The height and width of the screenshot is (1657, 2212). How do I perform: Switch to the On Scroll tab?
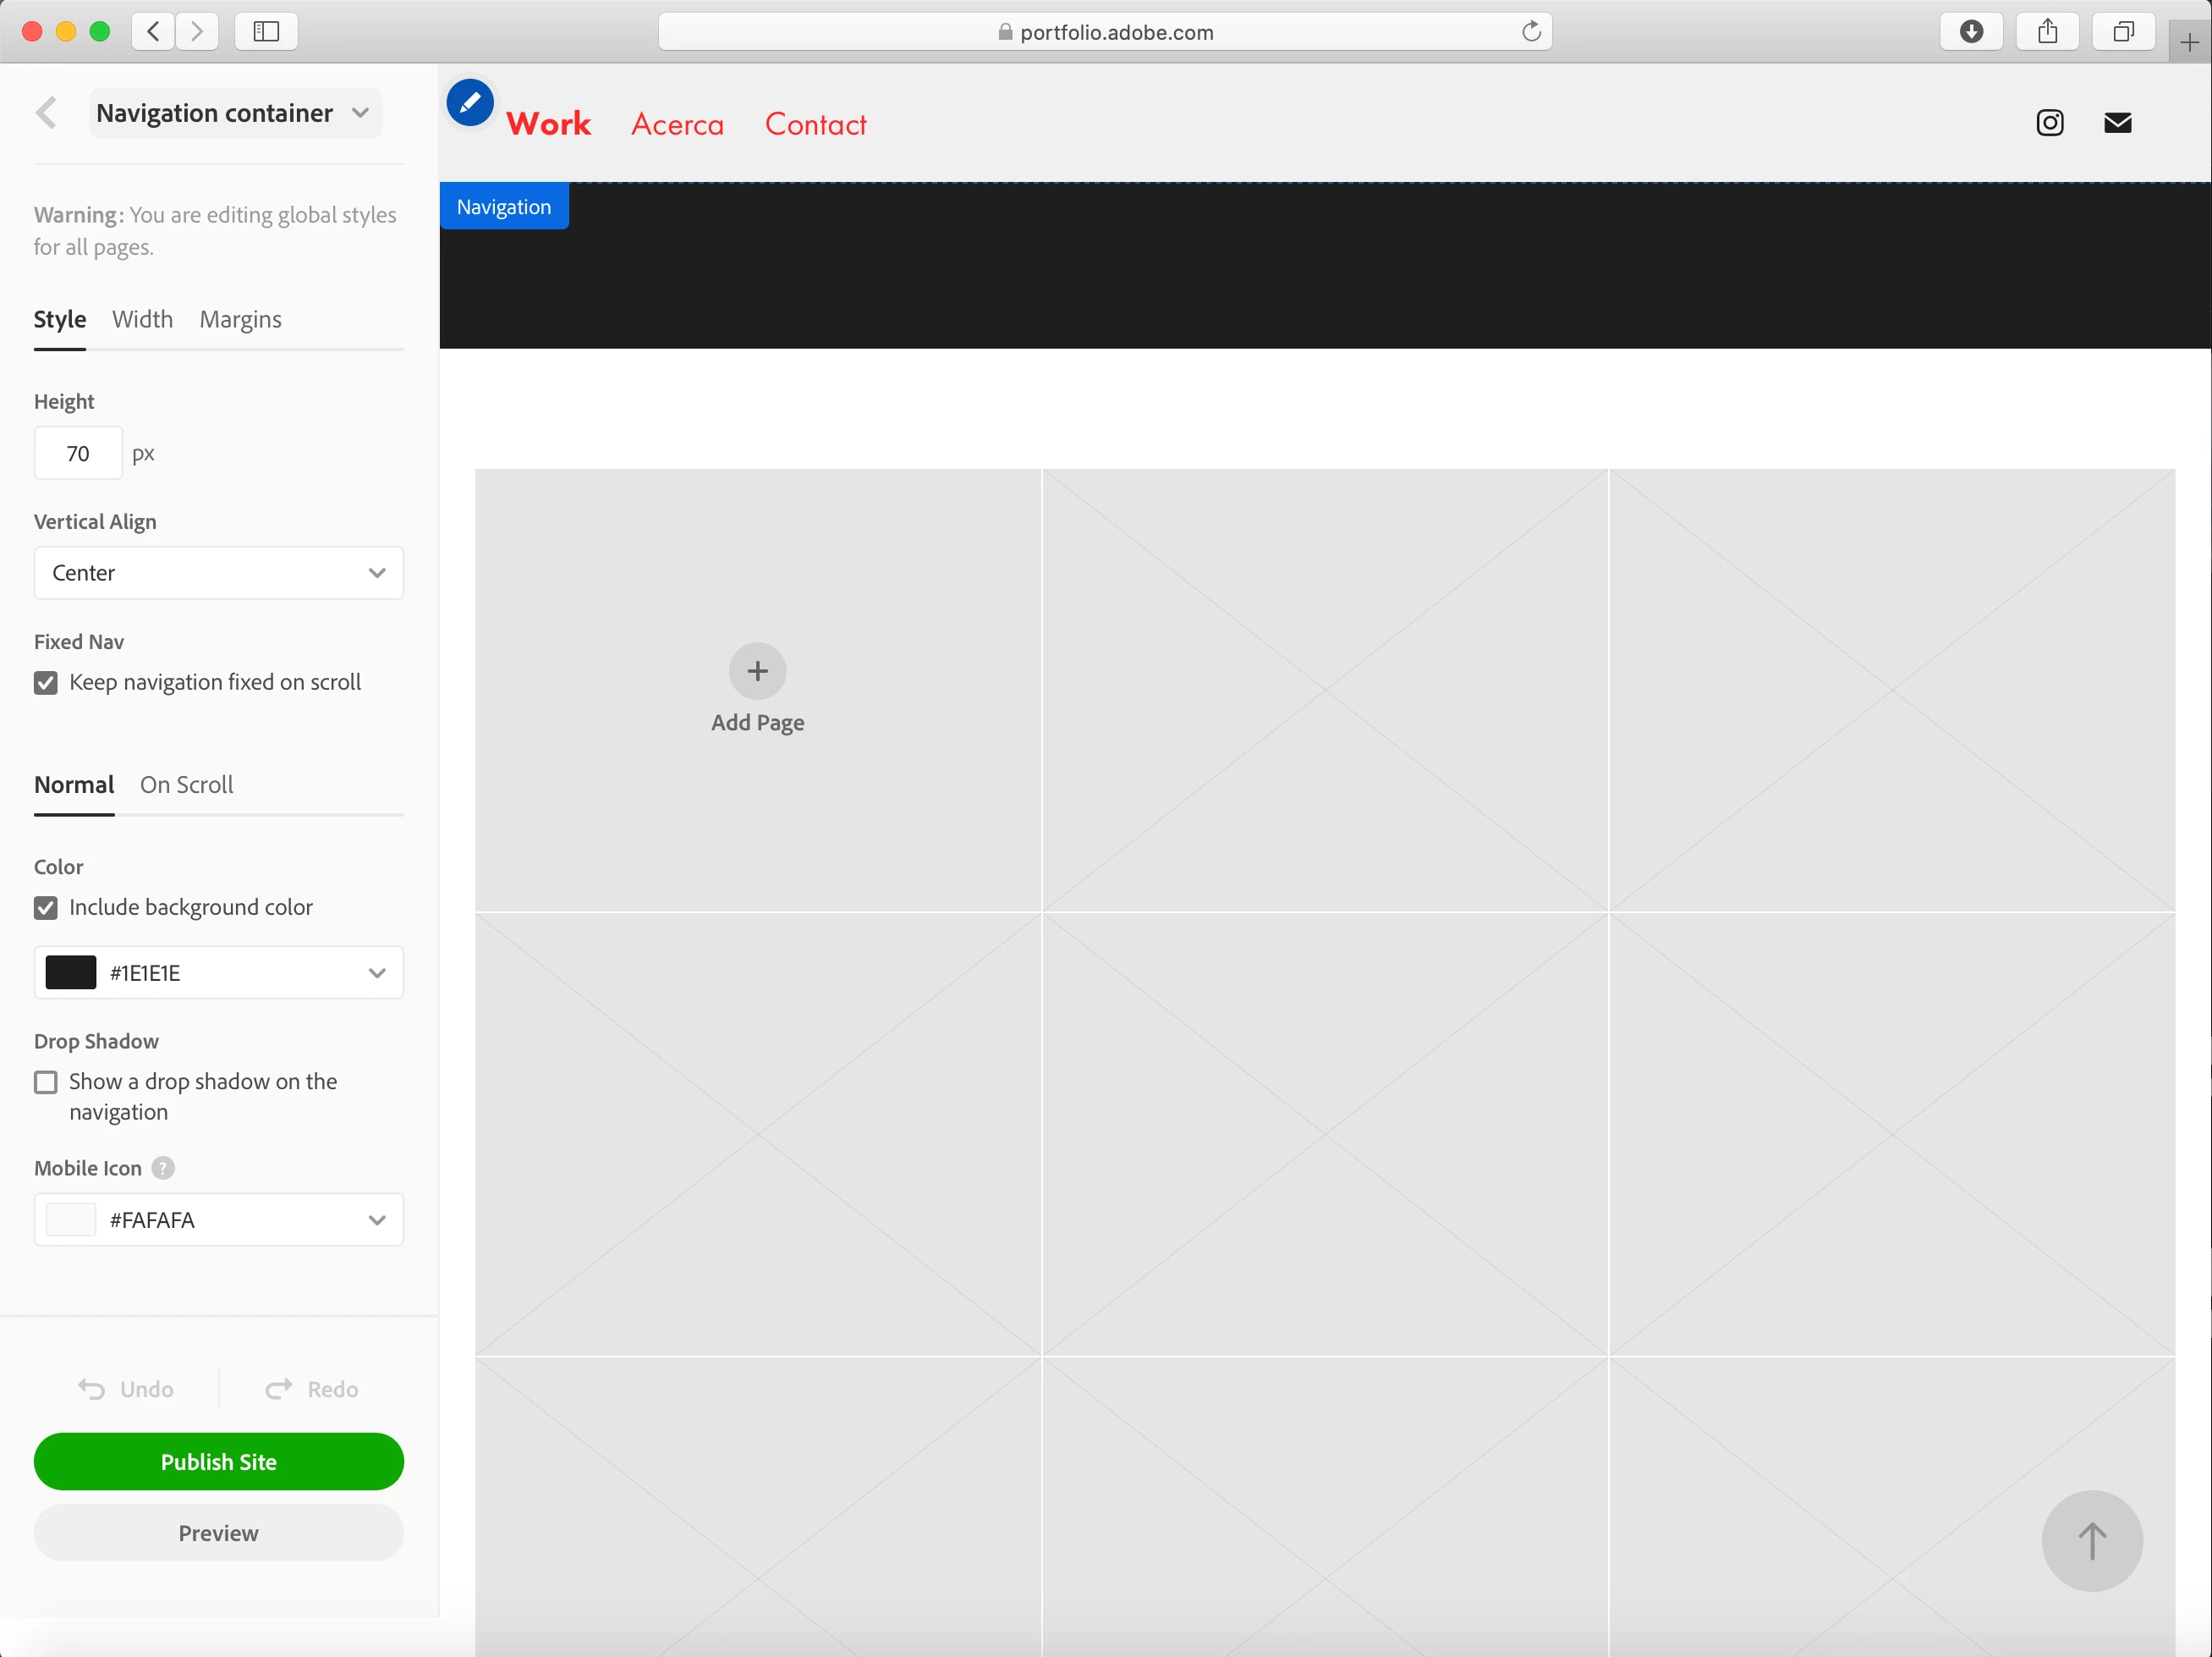186,784
